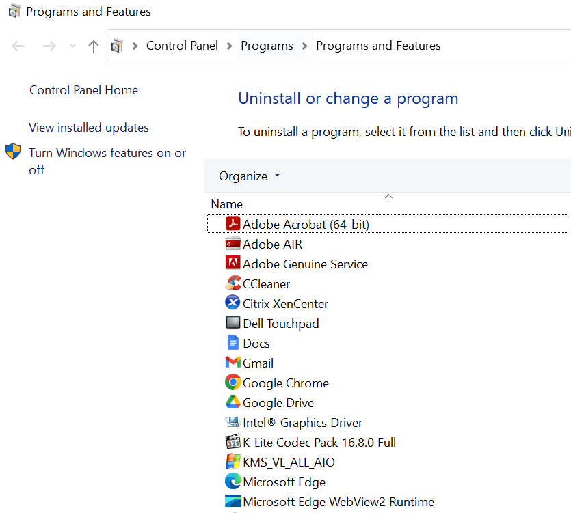Open the Organize dropdown menu
This screenshot has height=513, width=571.
point(250,176)
